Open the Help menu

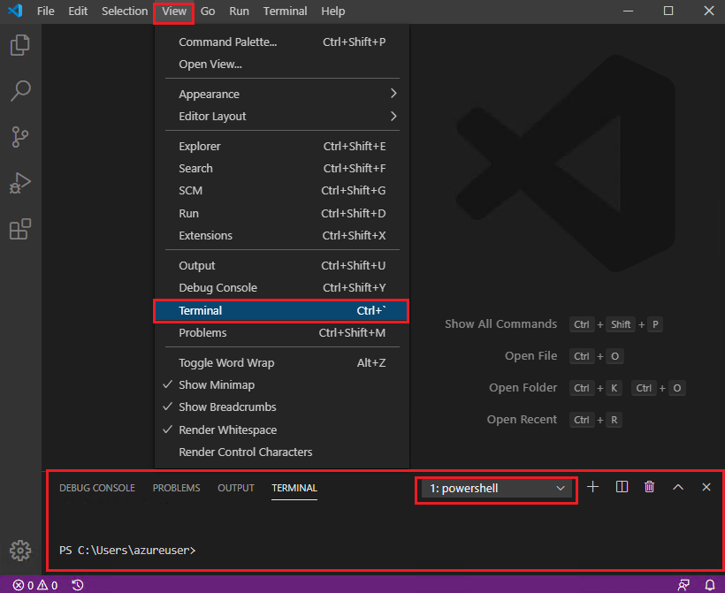pyautogui.click(x=333, y=11)
